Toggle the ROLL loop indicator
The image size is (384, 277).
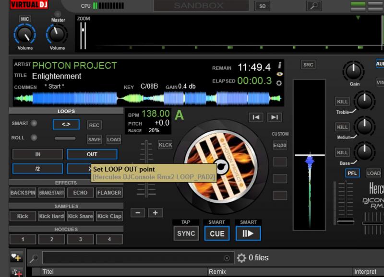pos(34,138)
